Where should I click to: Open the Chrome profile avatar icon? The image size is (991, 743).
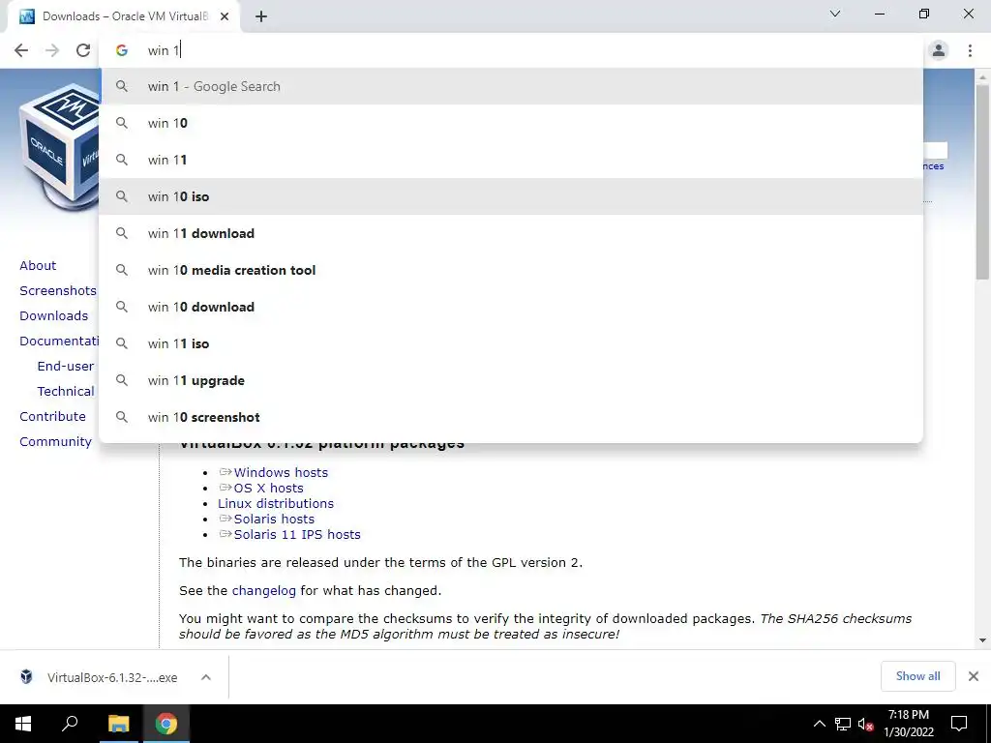click(x=939, y=50)
